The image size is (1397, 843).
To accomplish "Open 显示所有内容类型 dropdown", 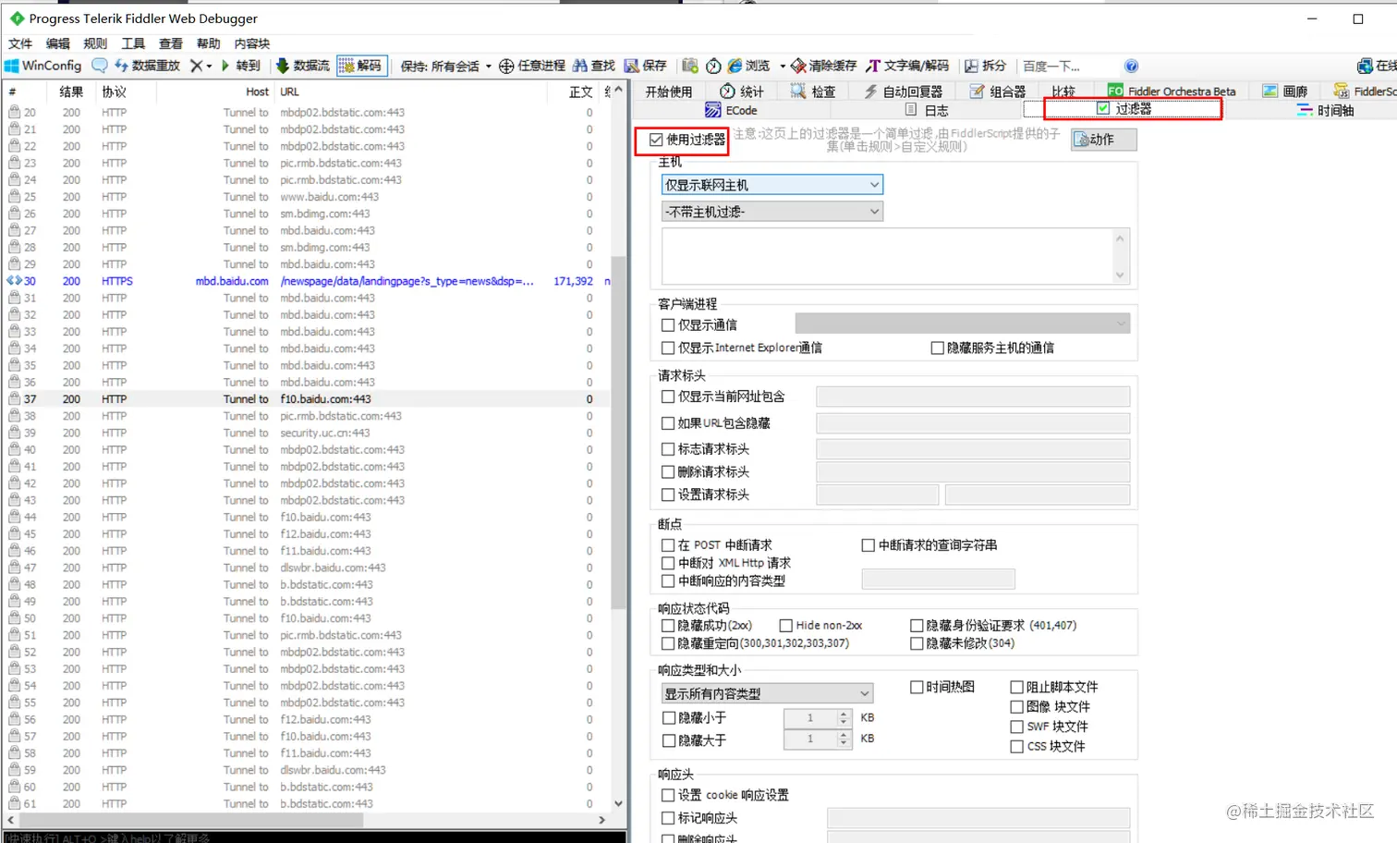I will (767, 693).
